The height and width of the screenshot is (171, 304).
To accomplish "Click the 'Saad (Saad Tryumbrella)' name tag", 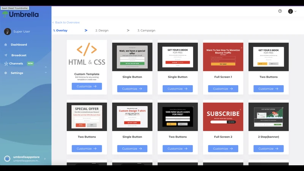I will [x=15, y=8].
